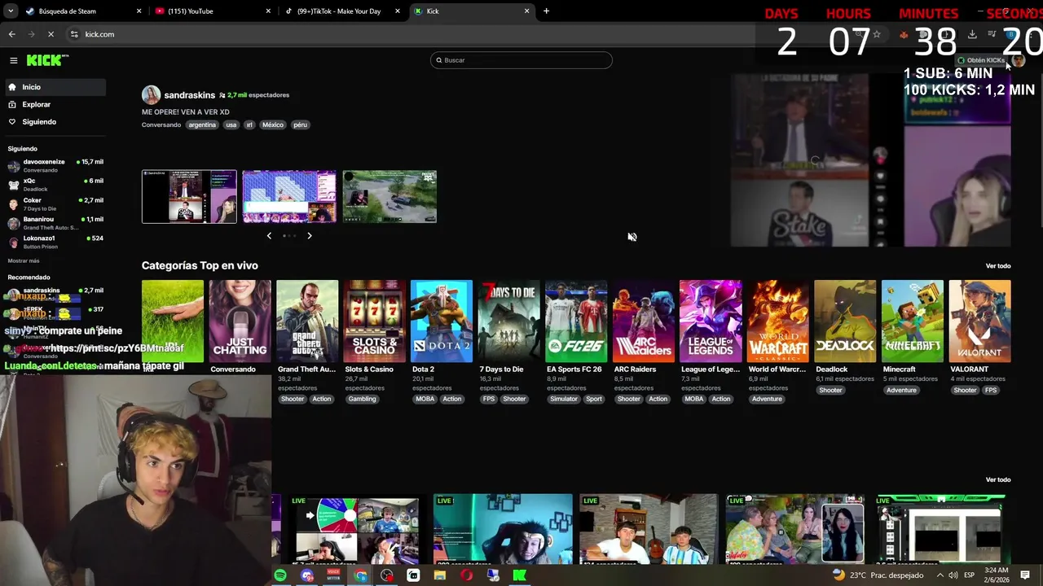Switch to the YouTube tab
The image size is (1043, 586).
tap(213, 11)
